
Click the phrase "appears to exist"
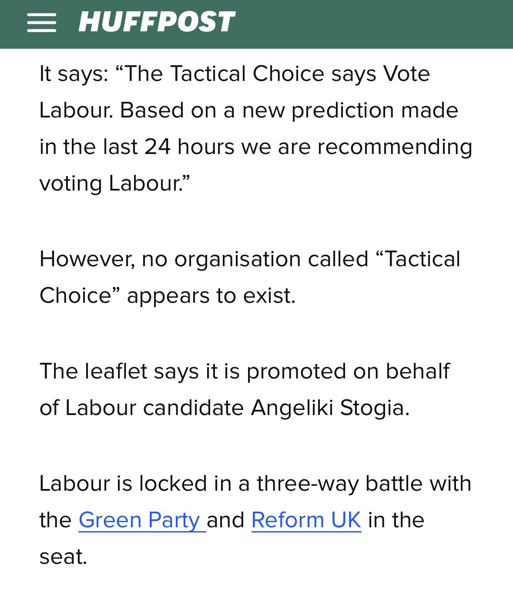click(x=211, y=296)
